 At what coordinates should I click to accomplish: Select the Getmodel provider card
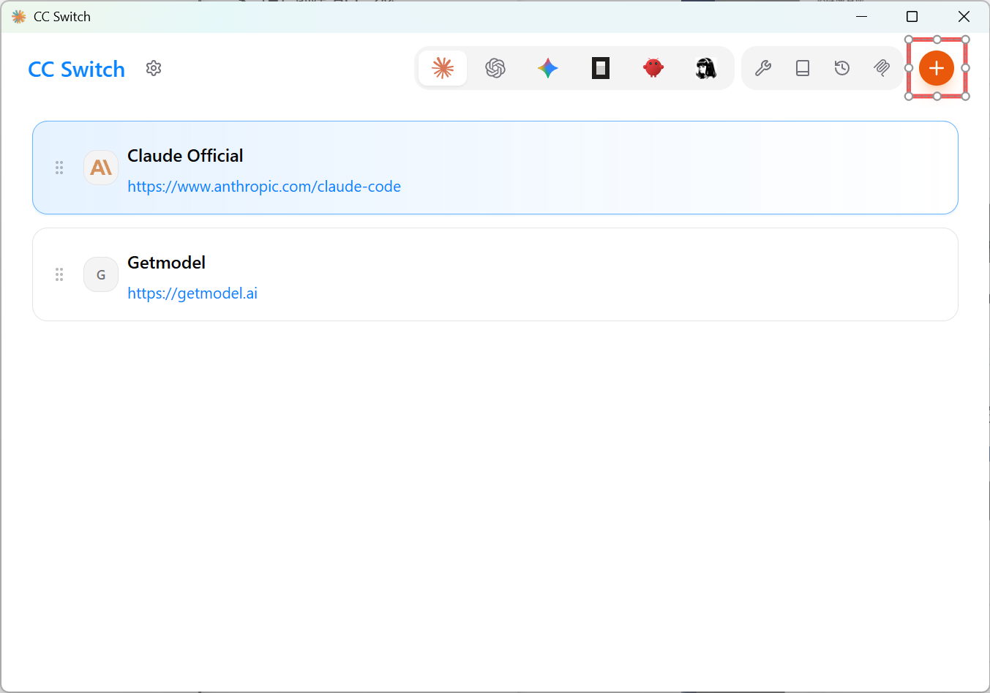[x=495, y=274]
